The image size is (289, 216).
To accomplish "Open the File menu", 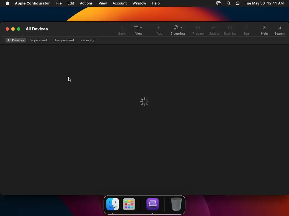I will tap(59, 3).
